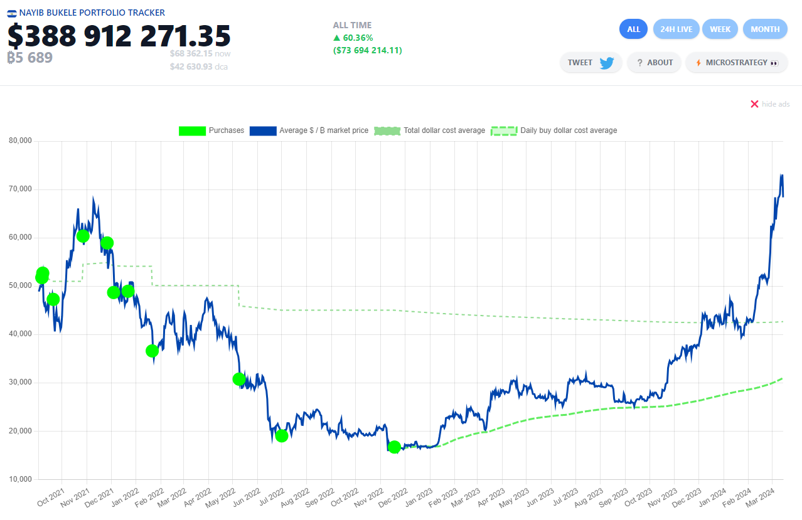
Task: Click the purchase marker near July 2022
Action: [282, 435]
